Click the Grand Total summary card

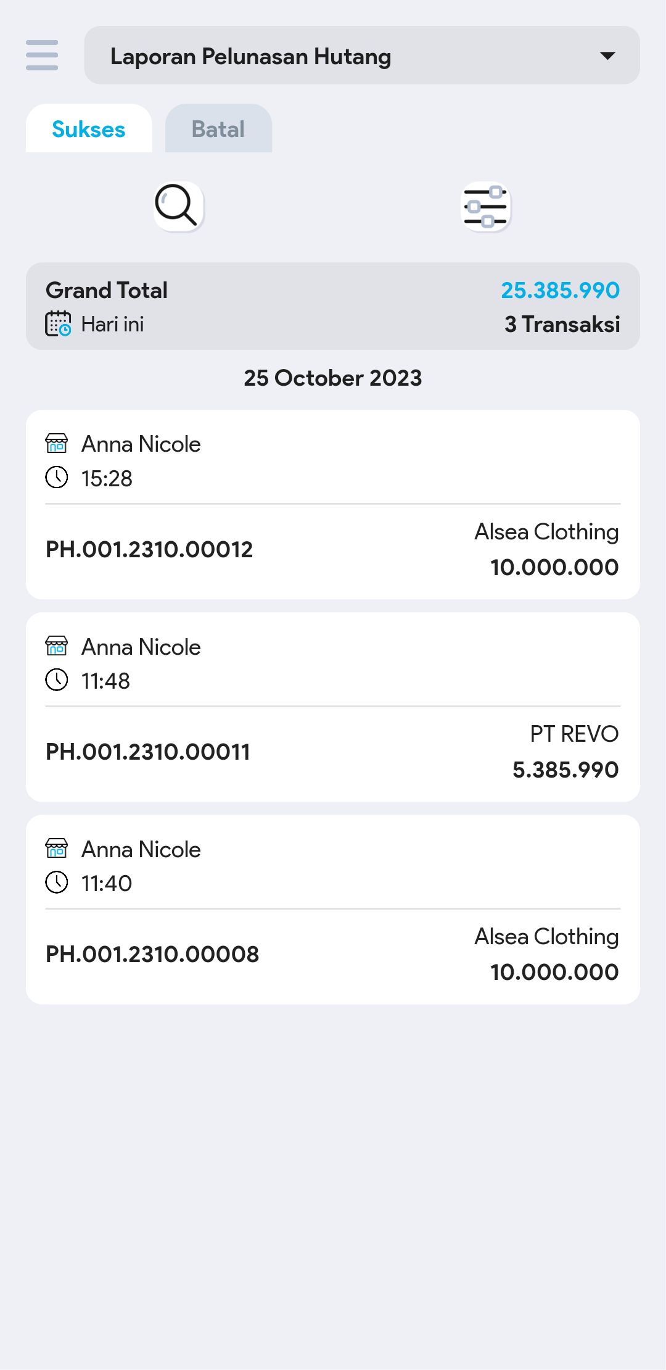tap(333, 306)
